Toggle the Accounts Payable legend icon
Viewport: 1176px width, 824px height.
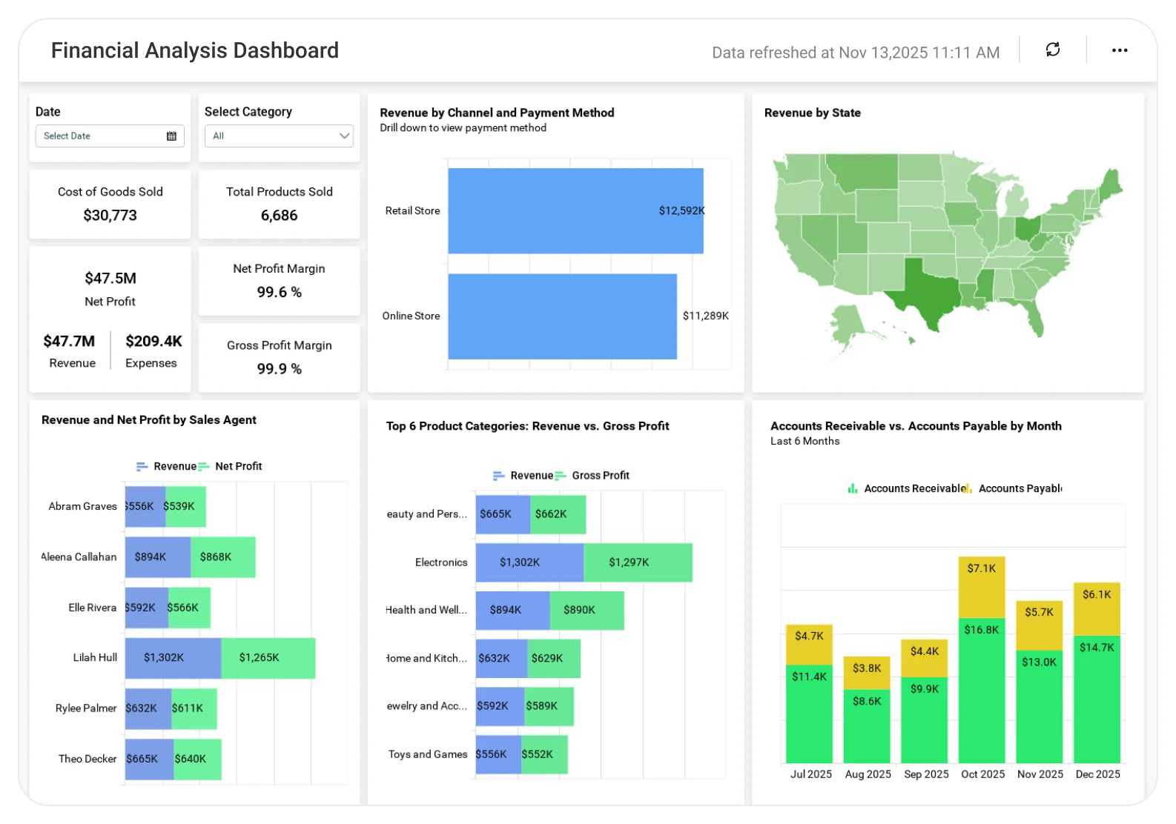point(968,488)
